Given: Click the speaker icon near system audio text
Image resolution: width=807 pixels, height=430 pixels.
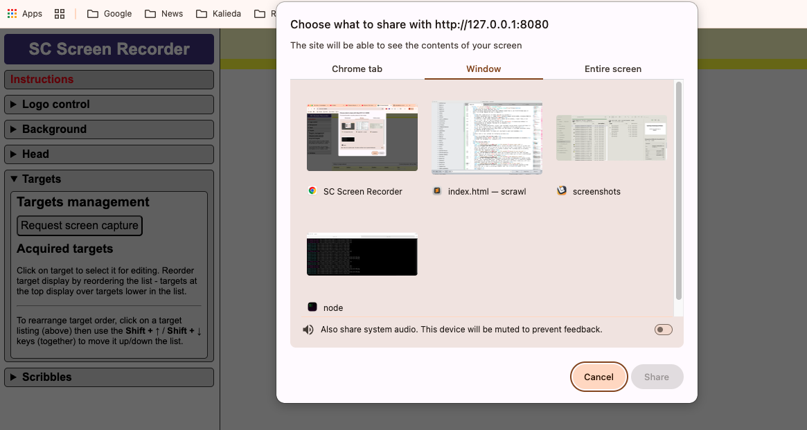Looking at the screenshot, I should 308,329.
